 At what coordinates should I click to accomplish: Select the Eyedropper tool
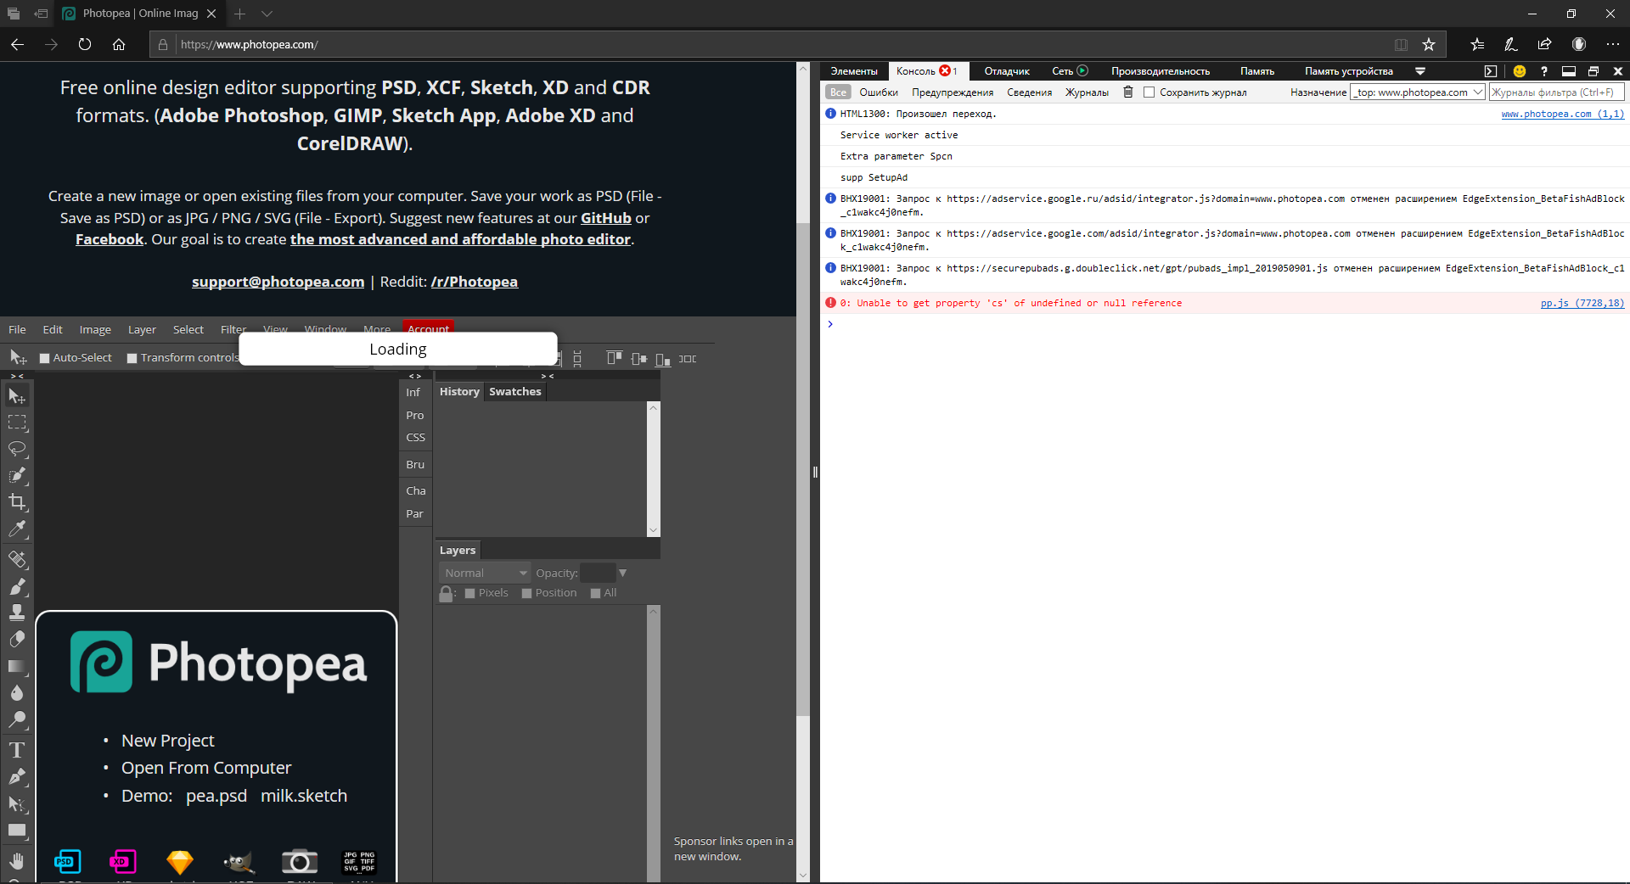tap(17, 529)
